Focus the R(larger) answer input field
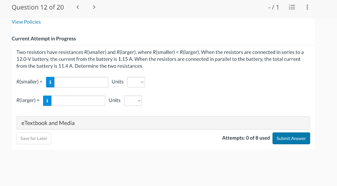The width and height of the screenshot is (337, 186). pos(78,101)
